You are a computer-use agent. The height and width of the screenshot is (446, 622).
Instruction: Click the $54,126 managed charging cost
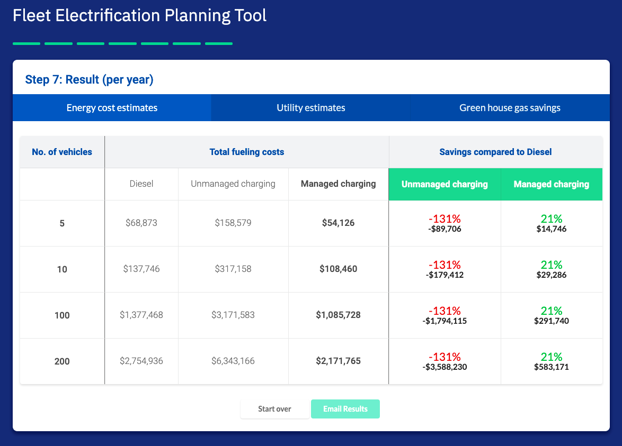338,223
